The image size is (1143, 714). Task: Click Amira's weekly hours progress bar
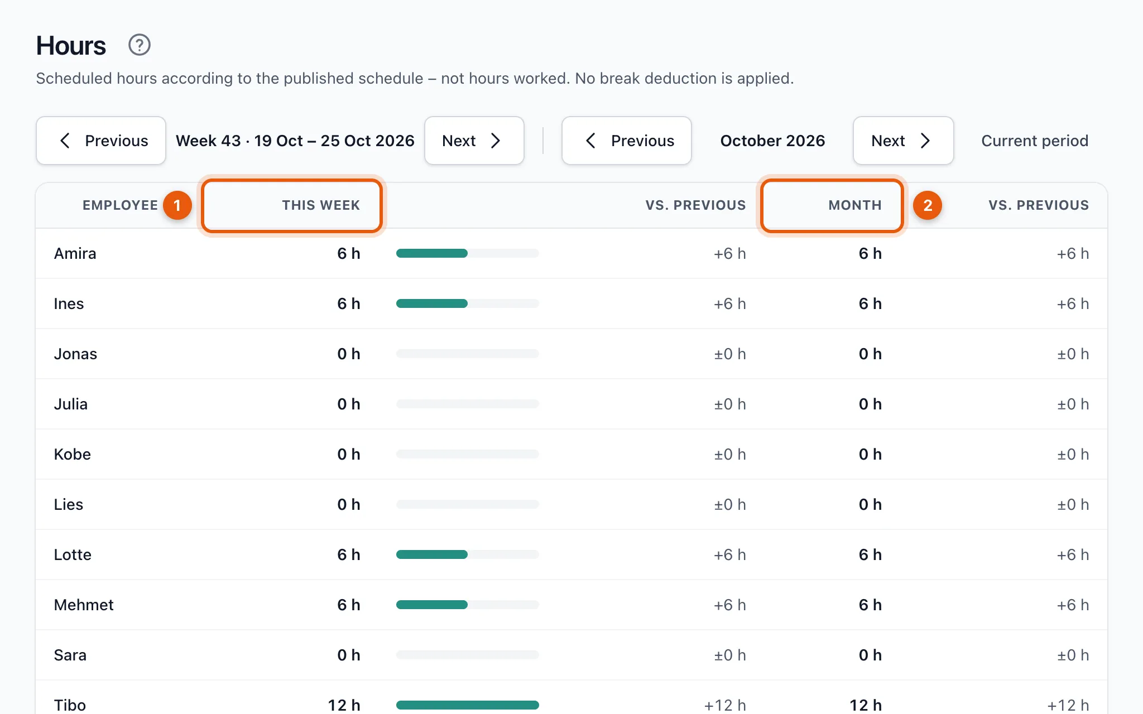[x=468, y=253]
